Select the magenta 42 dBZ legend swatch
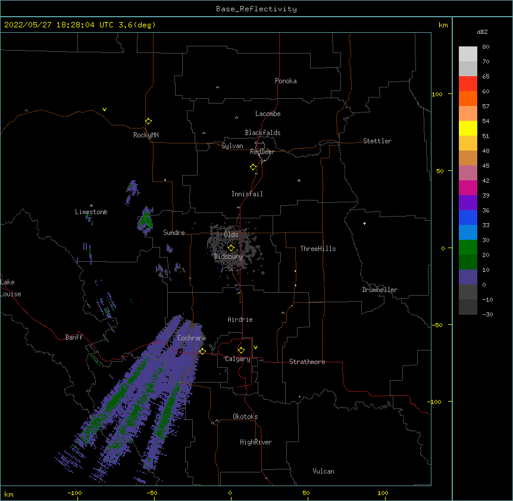This screenshot has width=513, height=501. pyautogui.click(x=468, y=187)
